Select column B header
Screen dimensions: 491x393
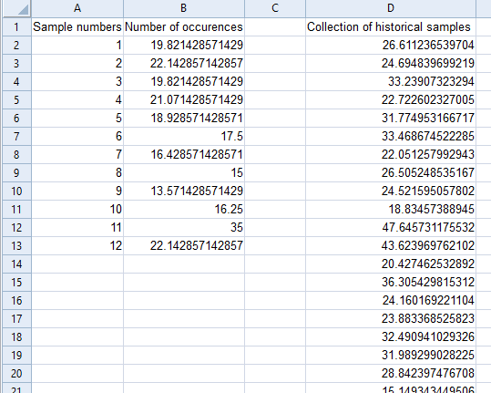tap(184, 8)
